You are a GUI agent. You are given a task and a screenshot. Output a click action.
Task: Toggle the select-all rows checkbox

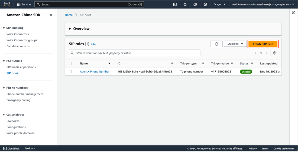point(70,64)
